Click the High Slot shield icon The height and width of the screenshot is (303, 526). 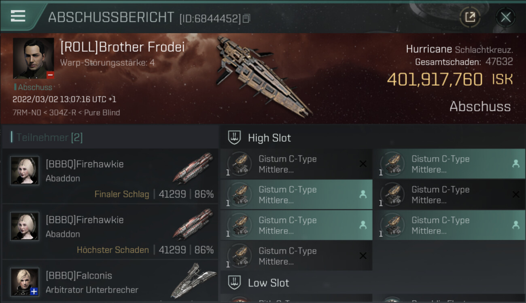pos(235,138)
